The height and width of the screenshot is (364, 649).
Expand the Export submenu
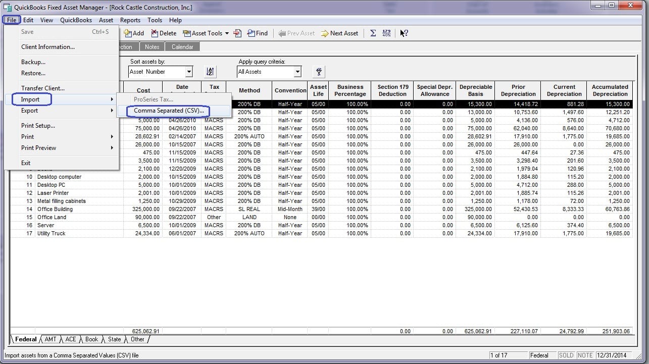(x=62, y=111)
